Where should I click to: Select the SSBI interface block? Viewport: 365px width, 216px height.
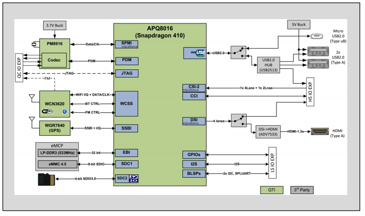click(x=126, y=128)
